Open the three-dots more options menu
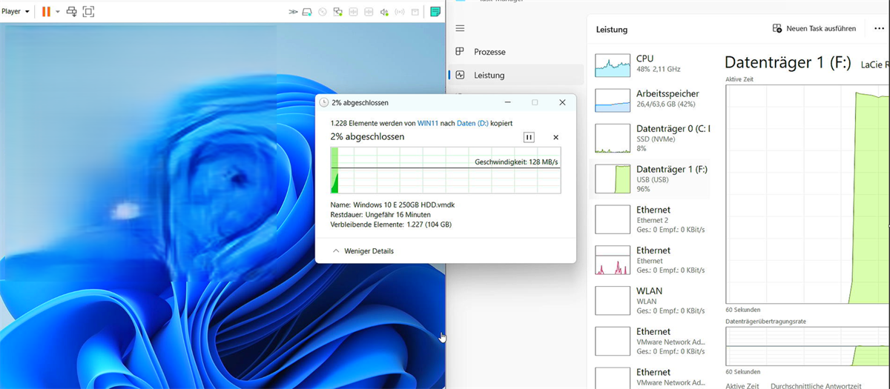Image resolution: width=890 pixels, height=389 pixels. click(x=880, y=28)
